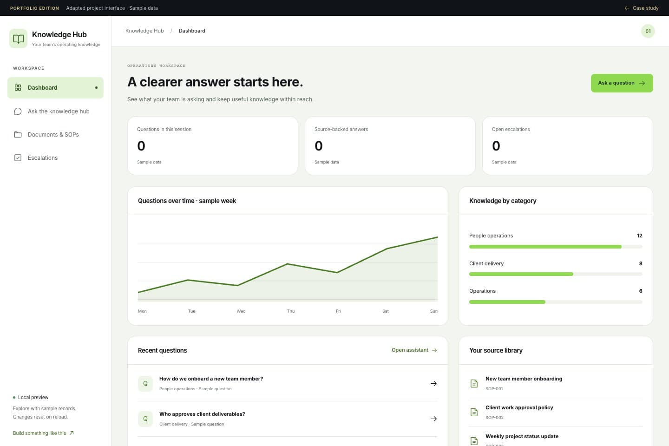Click the Operations category progress bar
The width and height of the screenshot is (669, 446).
pos(556,302)
